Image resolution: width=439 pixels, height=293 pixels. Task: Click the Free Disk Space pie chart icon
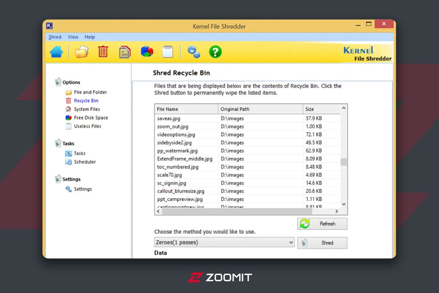[147, 52]
